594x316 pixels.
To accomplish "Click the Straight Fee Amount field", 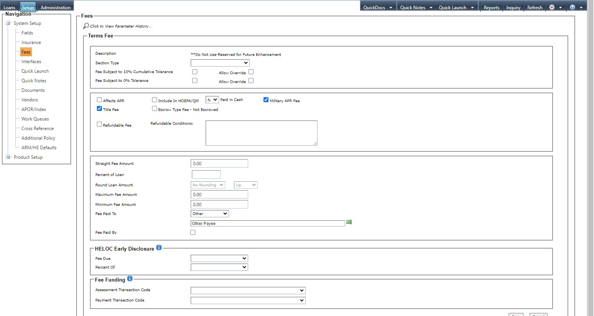I will [x=219, y=164].
